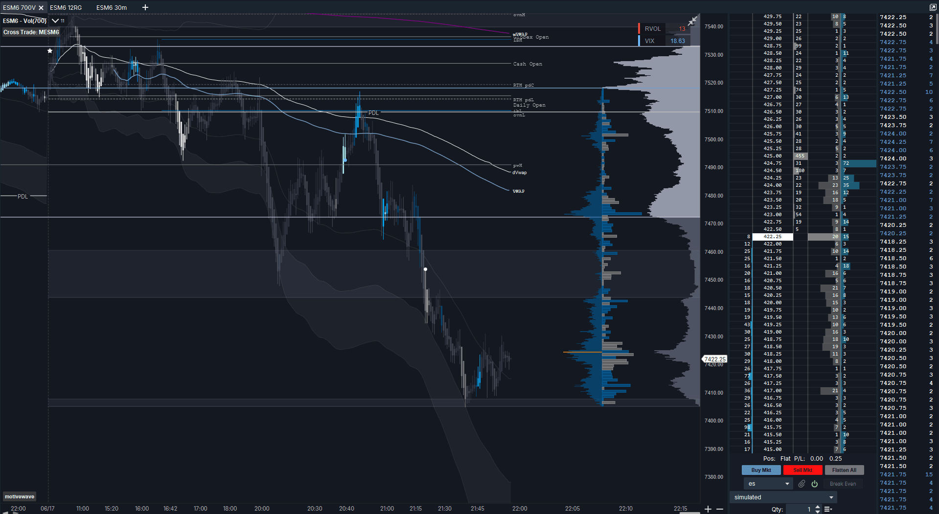This screenshot has height=514, width=939.
Task: Collapse chart with the inward arrows icon
Action: [692, 21]
